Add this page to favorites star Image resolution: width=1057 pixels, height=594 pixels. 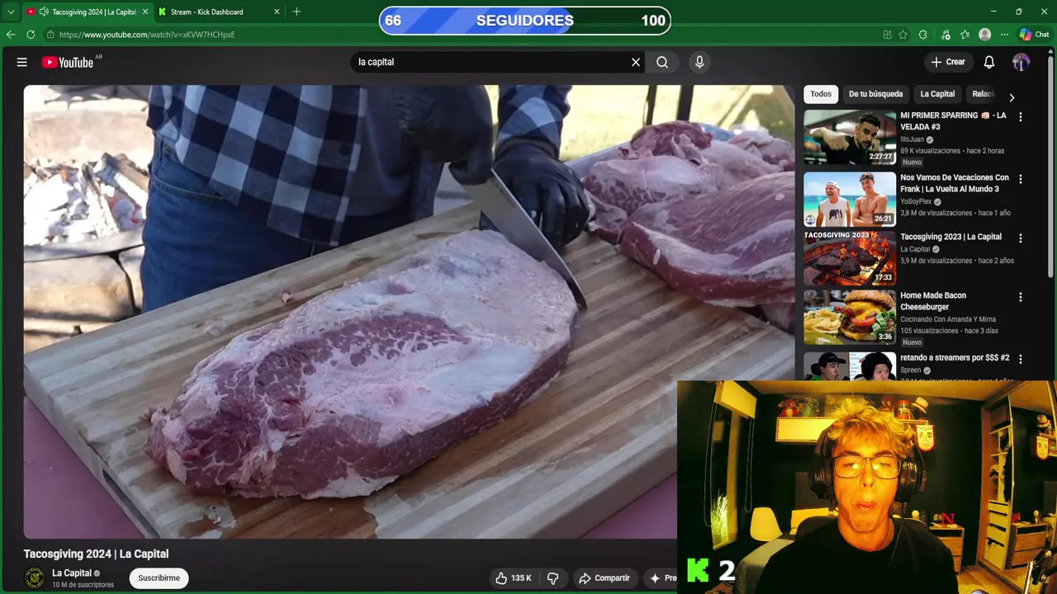point(903,35)
